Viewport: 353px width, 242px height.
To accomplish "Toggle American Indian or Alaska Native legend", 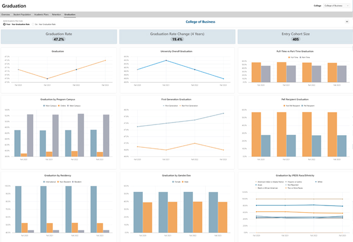I will click(269, 182).
